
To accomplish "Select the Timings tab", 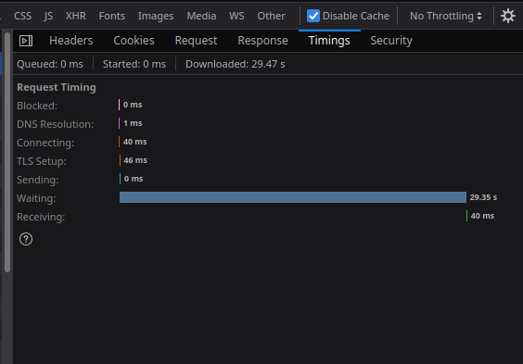I will [x=329, y=41].
